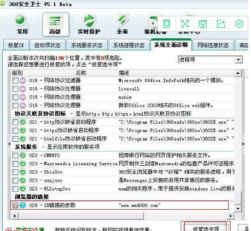Click the pink status icon for livecall row
Image resolution: width=251 pixels, height=231 pixels.
tap(23, 89)
